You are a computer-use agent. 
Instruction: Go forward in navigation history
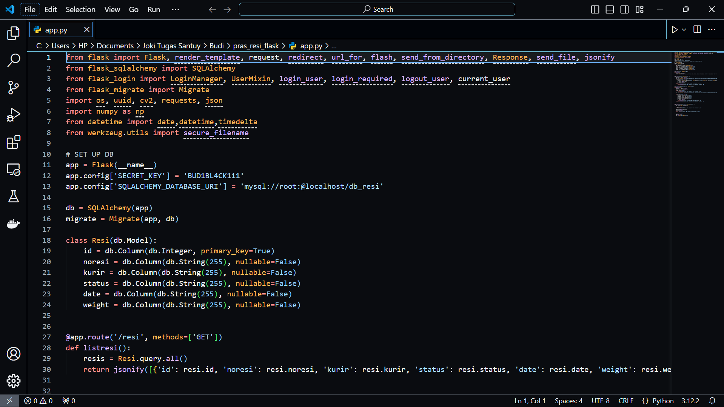point(227,9)
